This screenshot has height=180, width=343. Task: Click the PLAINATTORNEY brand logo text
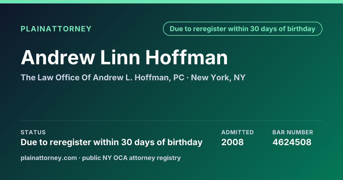[x=56, y=29]
